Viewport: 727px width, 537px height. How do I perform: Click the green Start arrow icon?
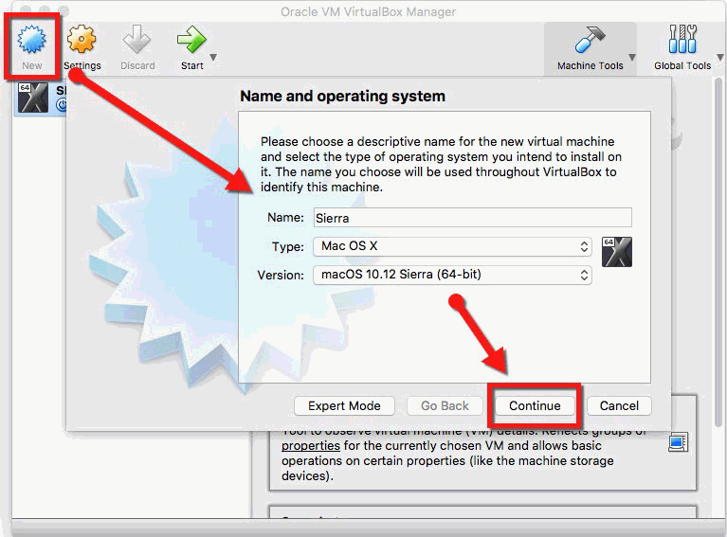(x=191, y=39)
